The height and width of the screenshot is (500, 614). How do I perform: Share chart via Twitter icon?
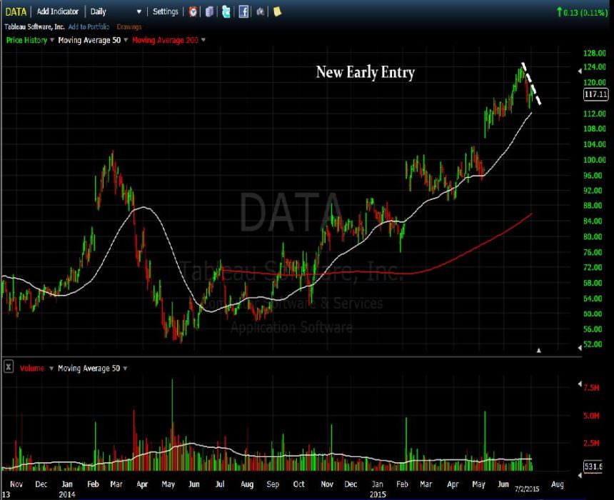pyautogui.click(x=226, y=11)
